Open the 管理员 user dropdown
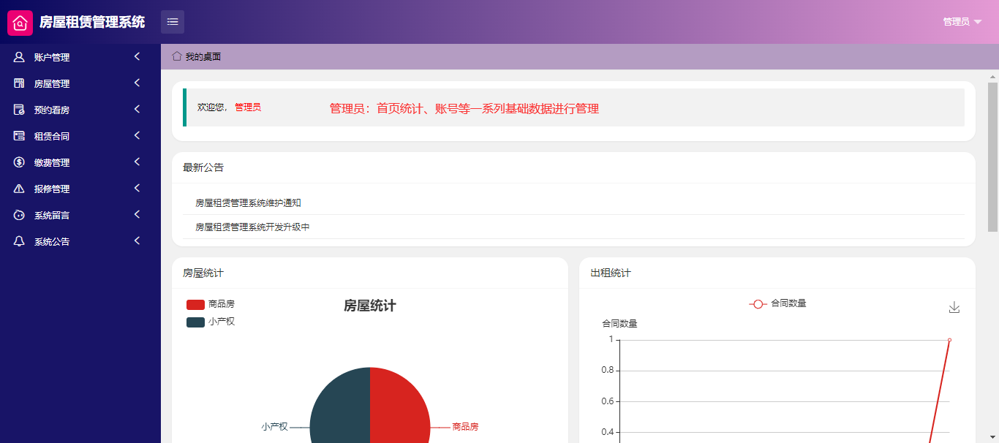999x443 pixels. 962,22
